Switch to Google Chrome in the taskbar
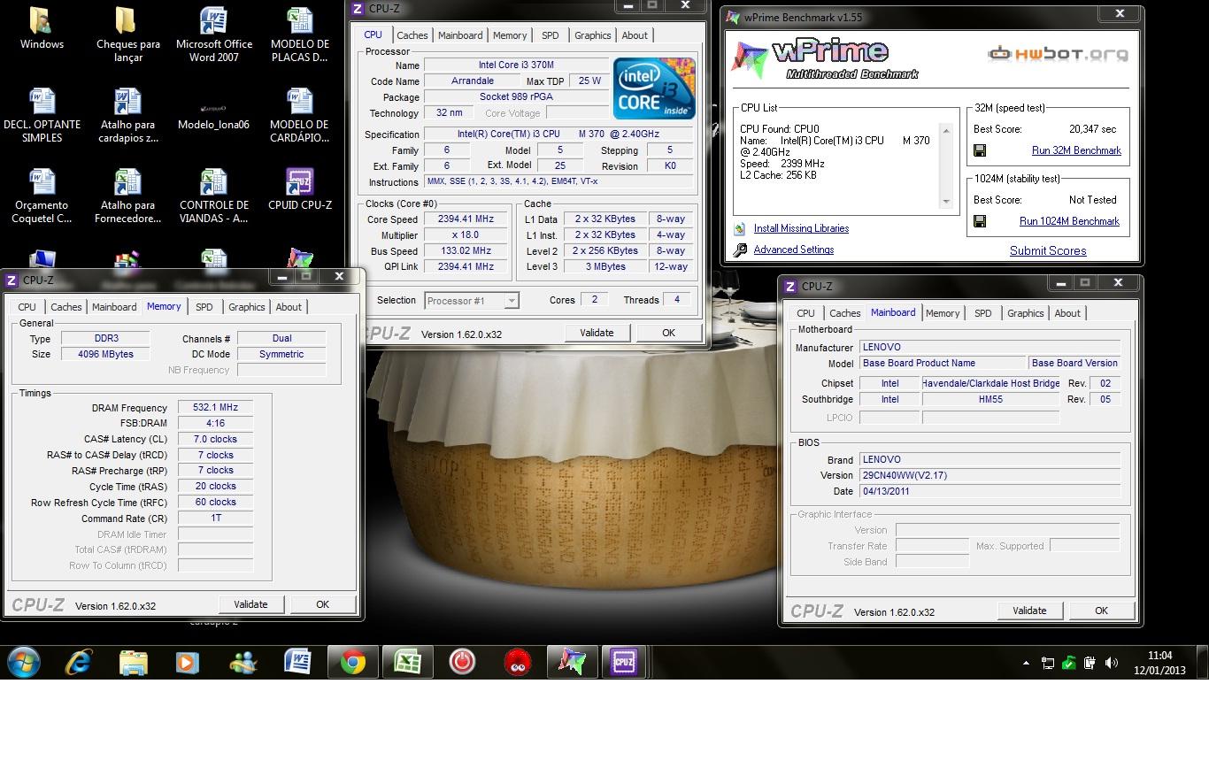Image resolution: width=1209 pixels, height=776 pixels. click(353, 662)
